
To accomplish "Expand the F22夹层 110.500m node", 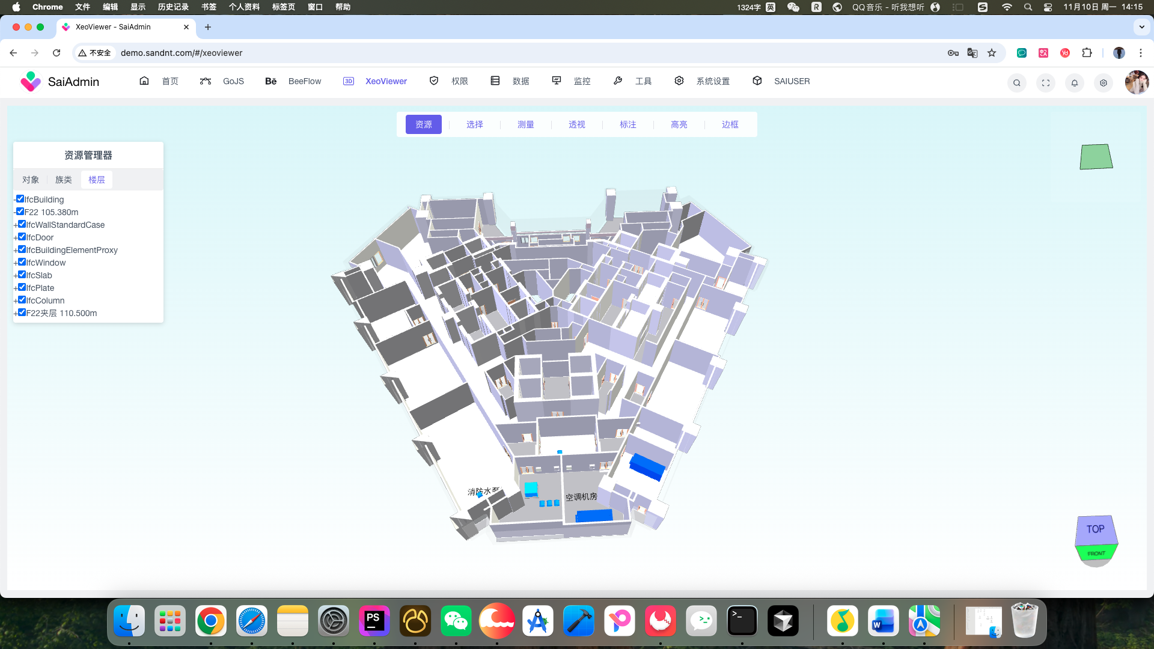I will pos(16,312).
